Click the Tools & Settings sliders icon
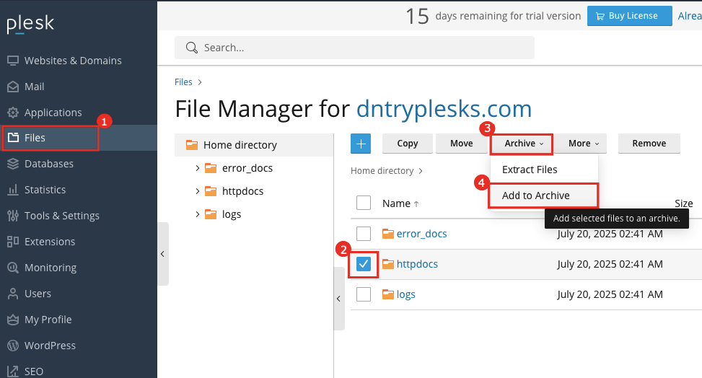 [x=13, y=216]
